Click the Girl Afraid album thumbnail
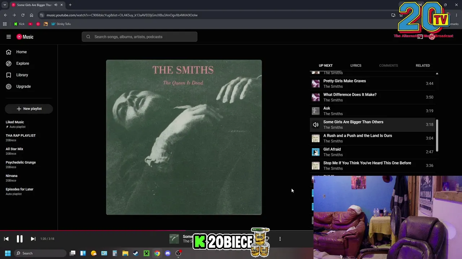Screen dimensions: 462x259 [x=315, y=152]
